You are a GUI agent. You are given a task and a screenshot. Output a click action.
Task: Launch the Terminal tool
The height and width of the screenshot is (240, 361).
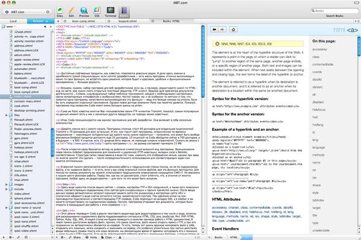111,12
